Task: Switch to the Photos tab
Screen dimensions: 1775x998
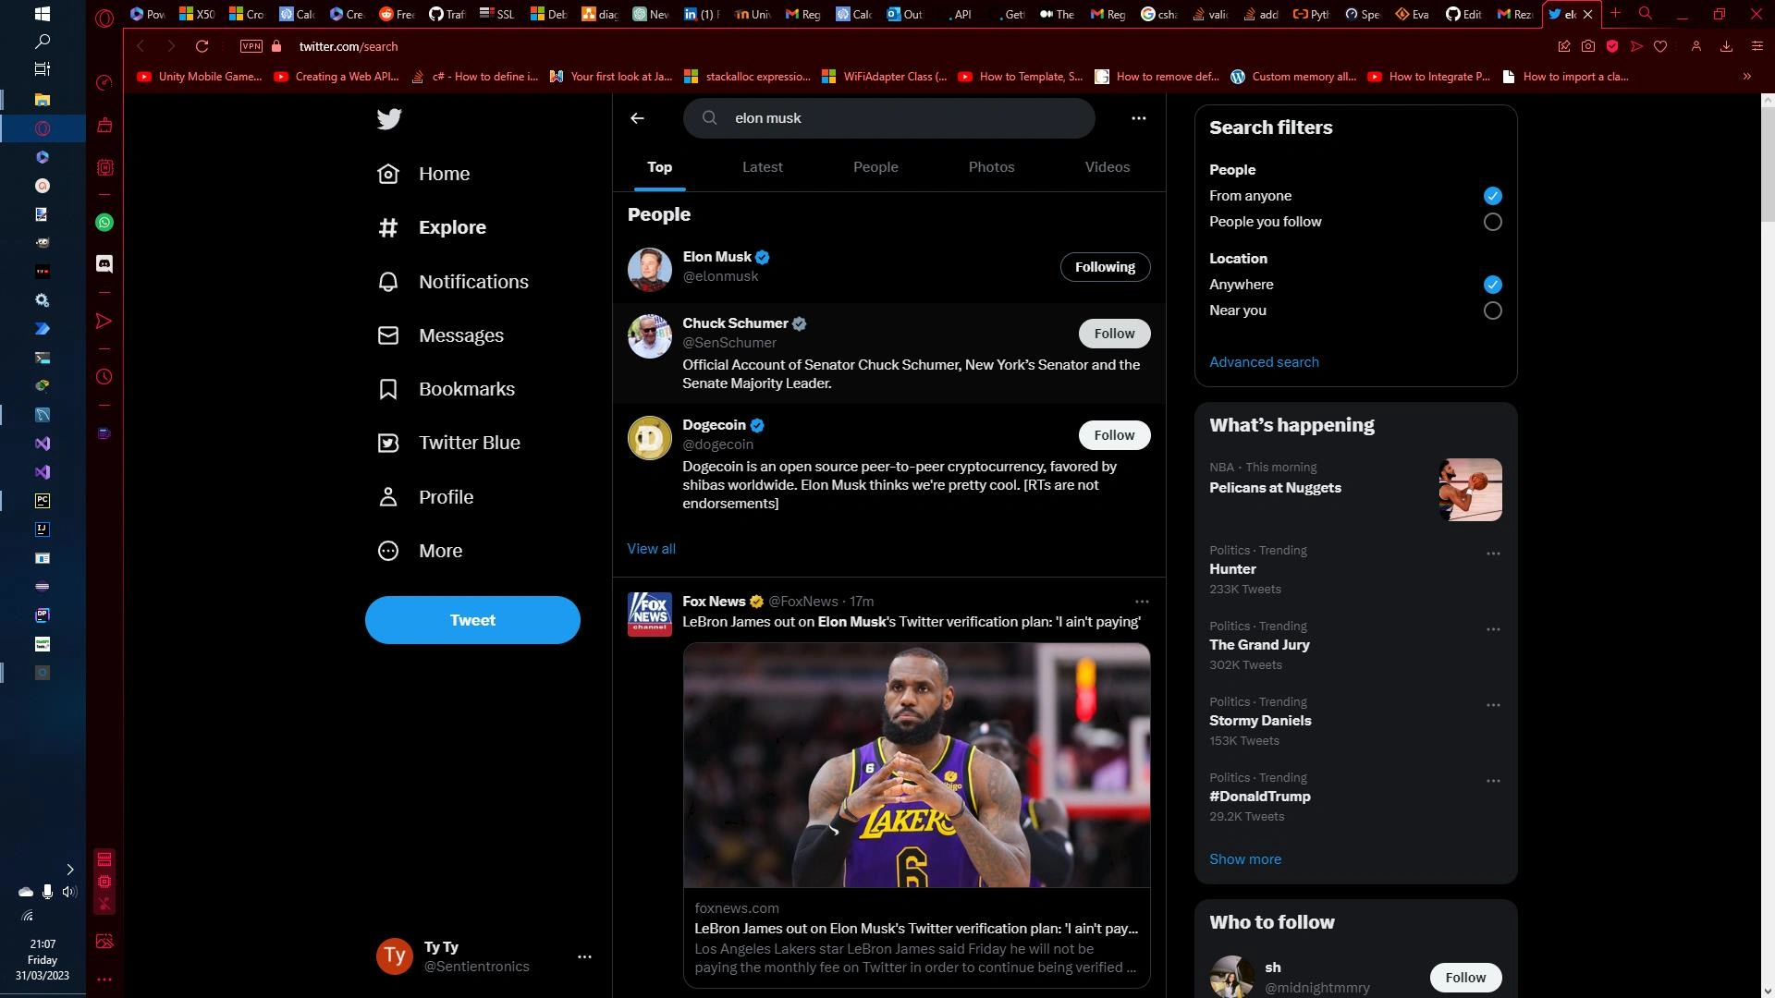Action: pos(991,167)
